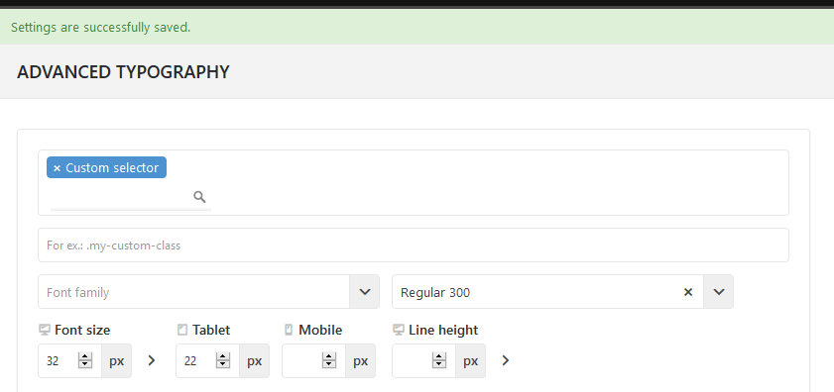Expand the chevron next to Font size

coord(152,360)
